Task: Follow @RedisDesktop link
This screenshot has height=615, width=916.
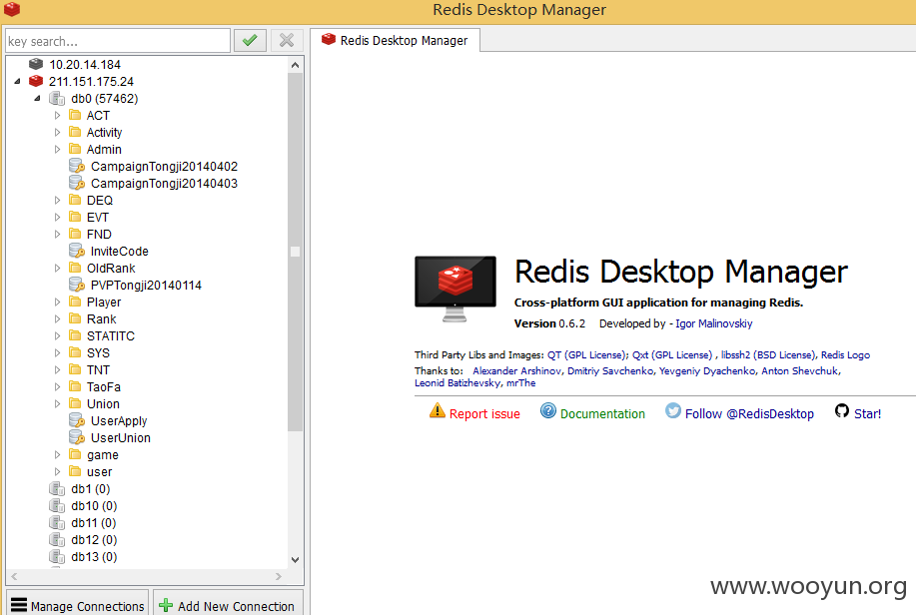Action: point(749,413)
